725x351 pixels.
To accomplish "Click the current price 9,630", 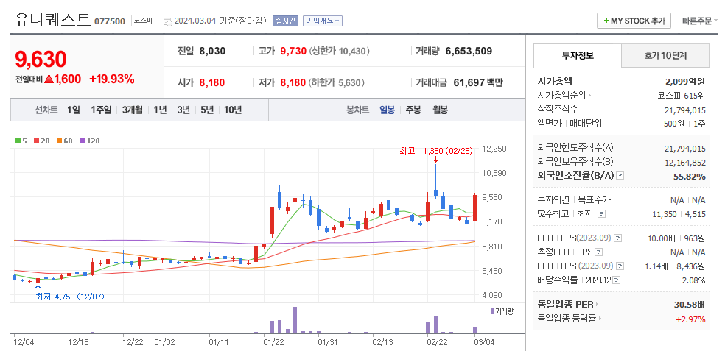I will click(41, 59).
